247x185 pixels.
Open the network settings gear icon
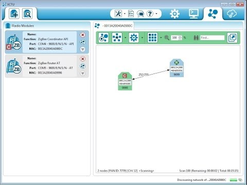pyautogui.click(x=134, y=38)
